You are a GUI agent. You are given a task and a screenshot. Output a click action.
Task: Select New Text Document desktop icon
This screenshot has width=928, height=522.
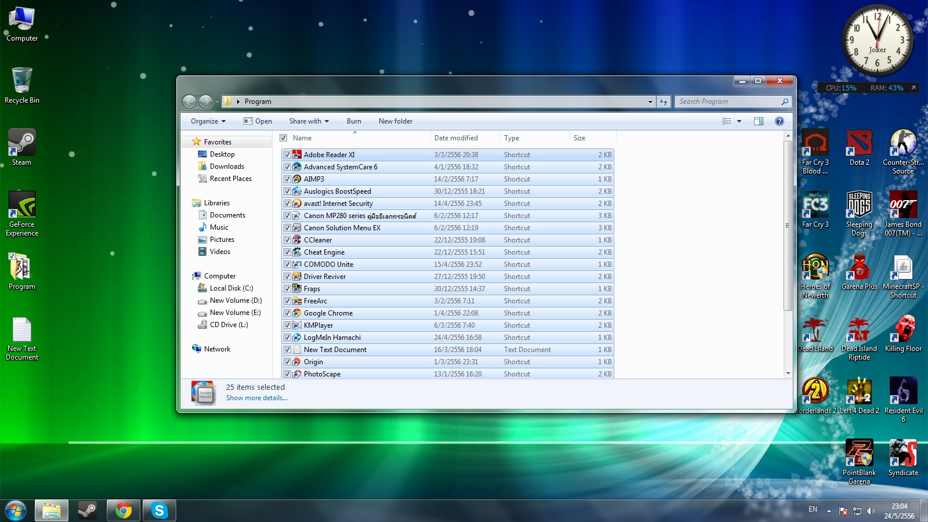22,339
